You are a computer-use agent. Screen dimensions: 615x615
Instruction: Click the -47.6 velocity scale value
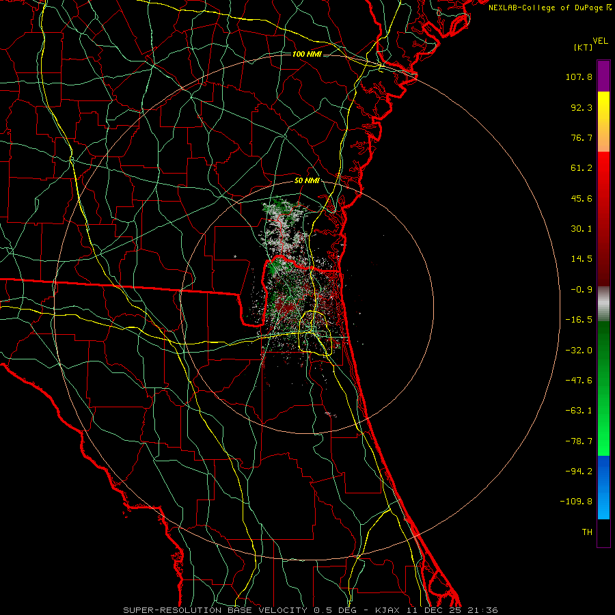[579, 381]
